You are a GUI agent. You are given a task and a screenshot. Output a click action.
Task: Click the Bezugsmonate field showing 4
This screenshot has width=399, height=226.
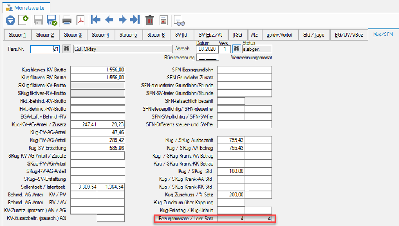(x=231, y=219)
